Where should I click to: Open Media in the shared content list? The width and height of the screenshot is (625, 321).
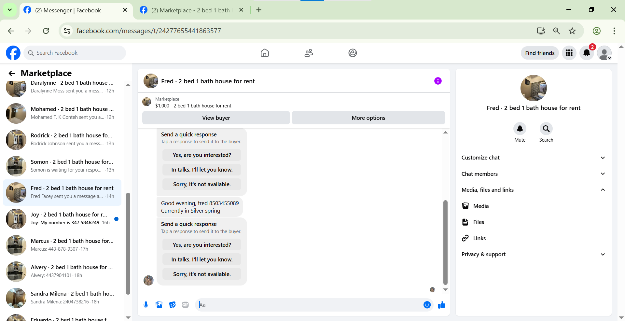[533, 206]
